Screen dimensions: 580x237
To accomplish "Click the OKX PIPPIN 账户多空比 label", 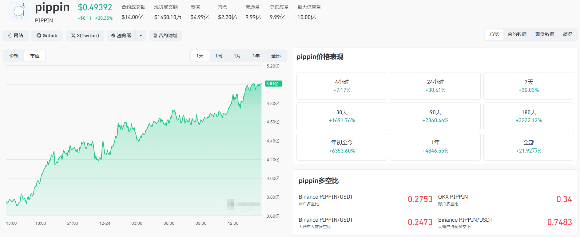I will pyautogui.click(x=453, y=200).
